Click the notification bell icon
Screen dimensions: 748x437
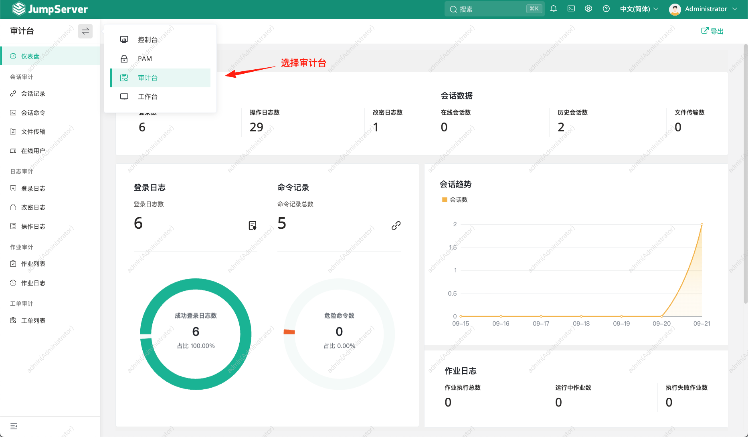[x=554, y=9]
